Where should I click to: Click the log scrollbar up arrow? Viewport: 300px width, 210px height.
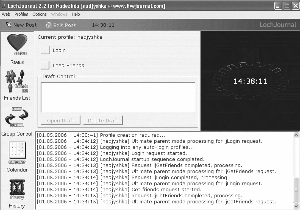(x=296, y=135)
